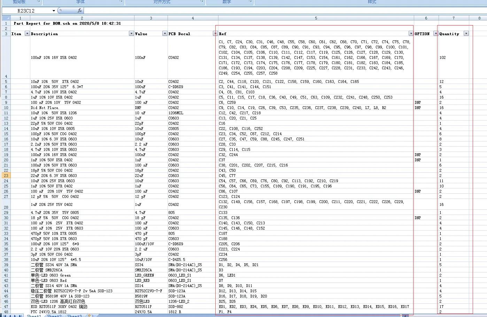This screenshot has height=317, width=487.
Task: Click the 'BZT52C2V0-7-F' value cell
Action: pos(151,291)
